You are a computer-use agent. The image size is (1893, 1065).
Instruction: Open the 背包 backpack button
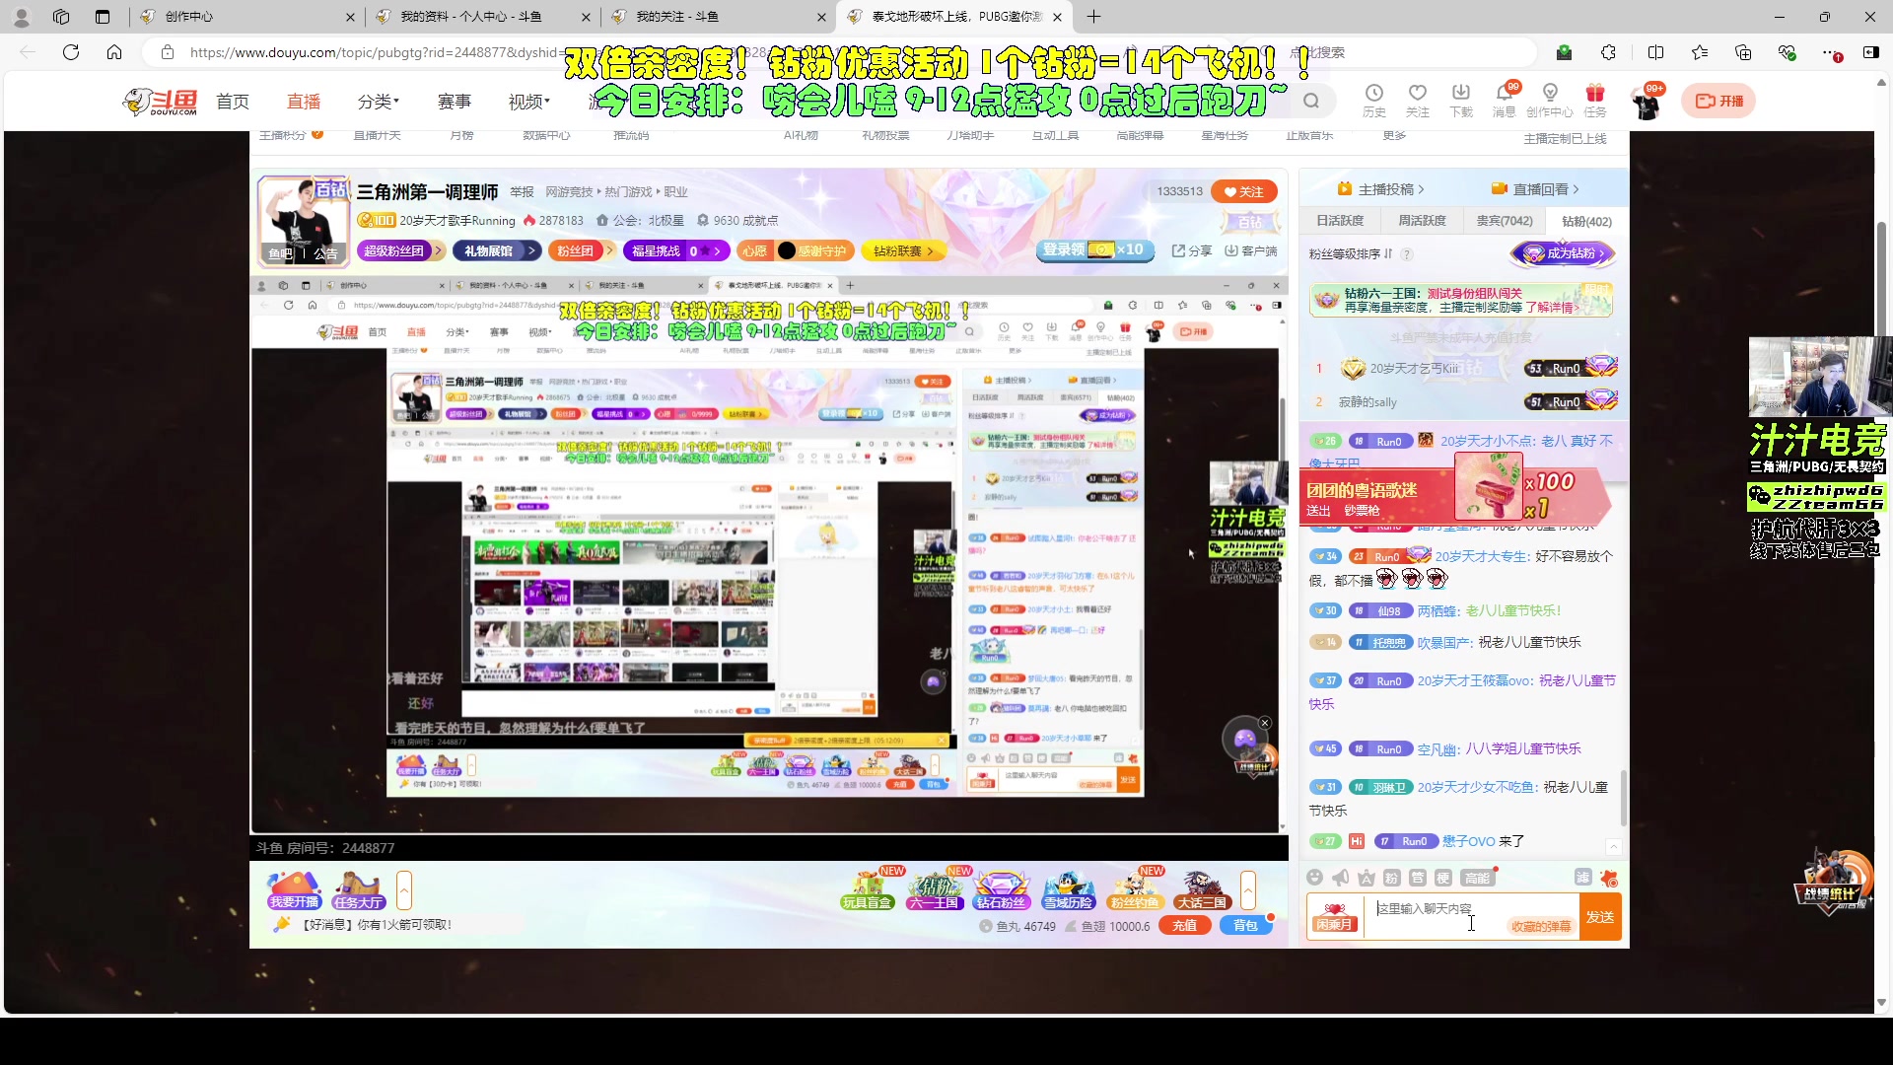coord(1246,926)
